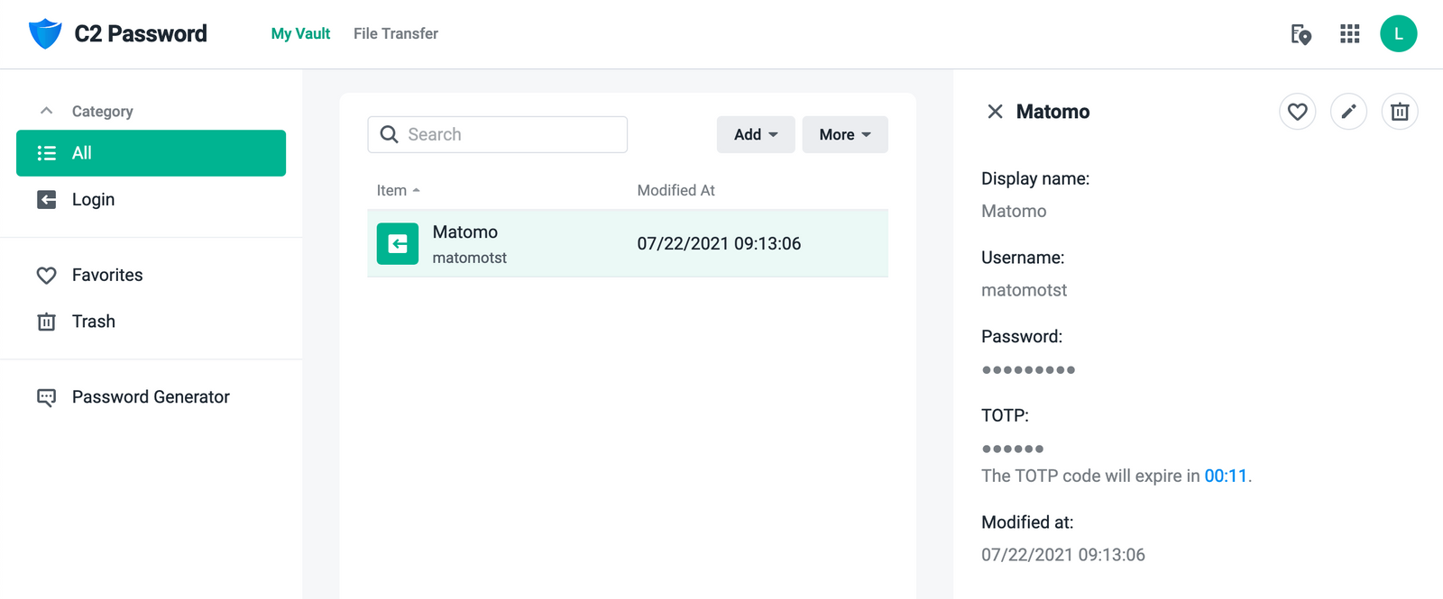Mark Matomo as favorite with heart icon
The width and height of the screenshot is (1443, 599).
pos(1297,112)
